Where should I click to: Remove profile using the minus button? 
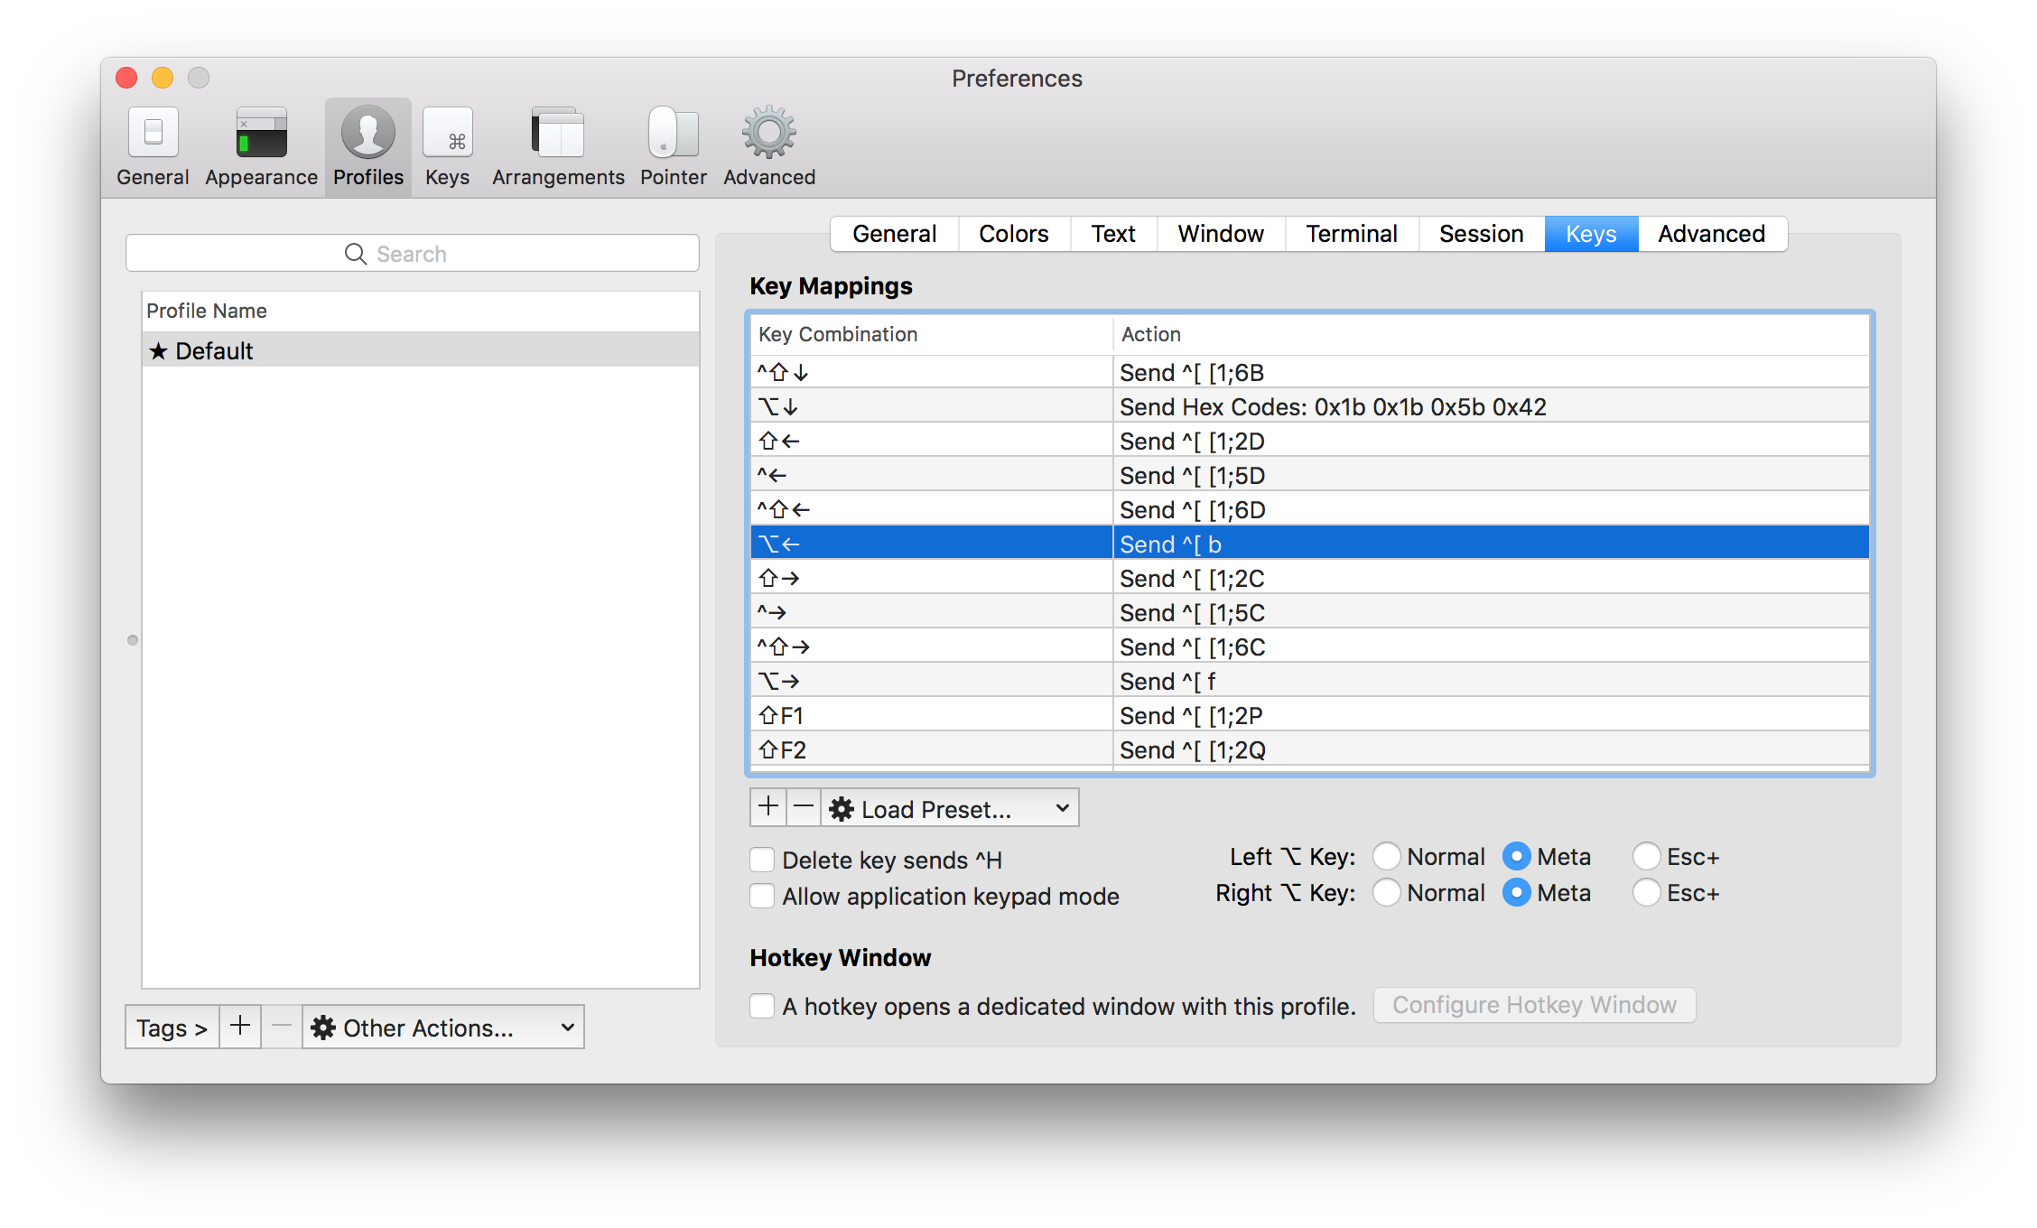tap(282, 1027)
